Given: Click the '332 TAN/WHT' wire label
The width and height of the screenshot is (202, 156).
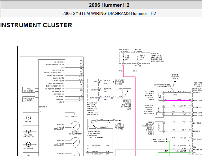Looking at the screenshot, I should 179,106.
